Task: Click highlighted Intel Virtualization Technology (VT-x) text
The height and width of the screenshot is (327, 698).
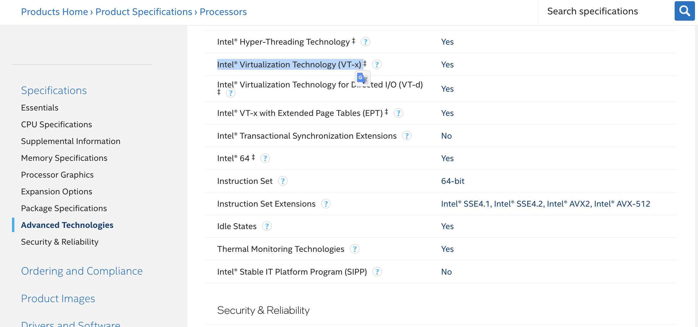Action: coord(289,64)
